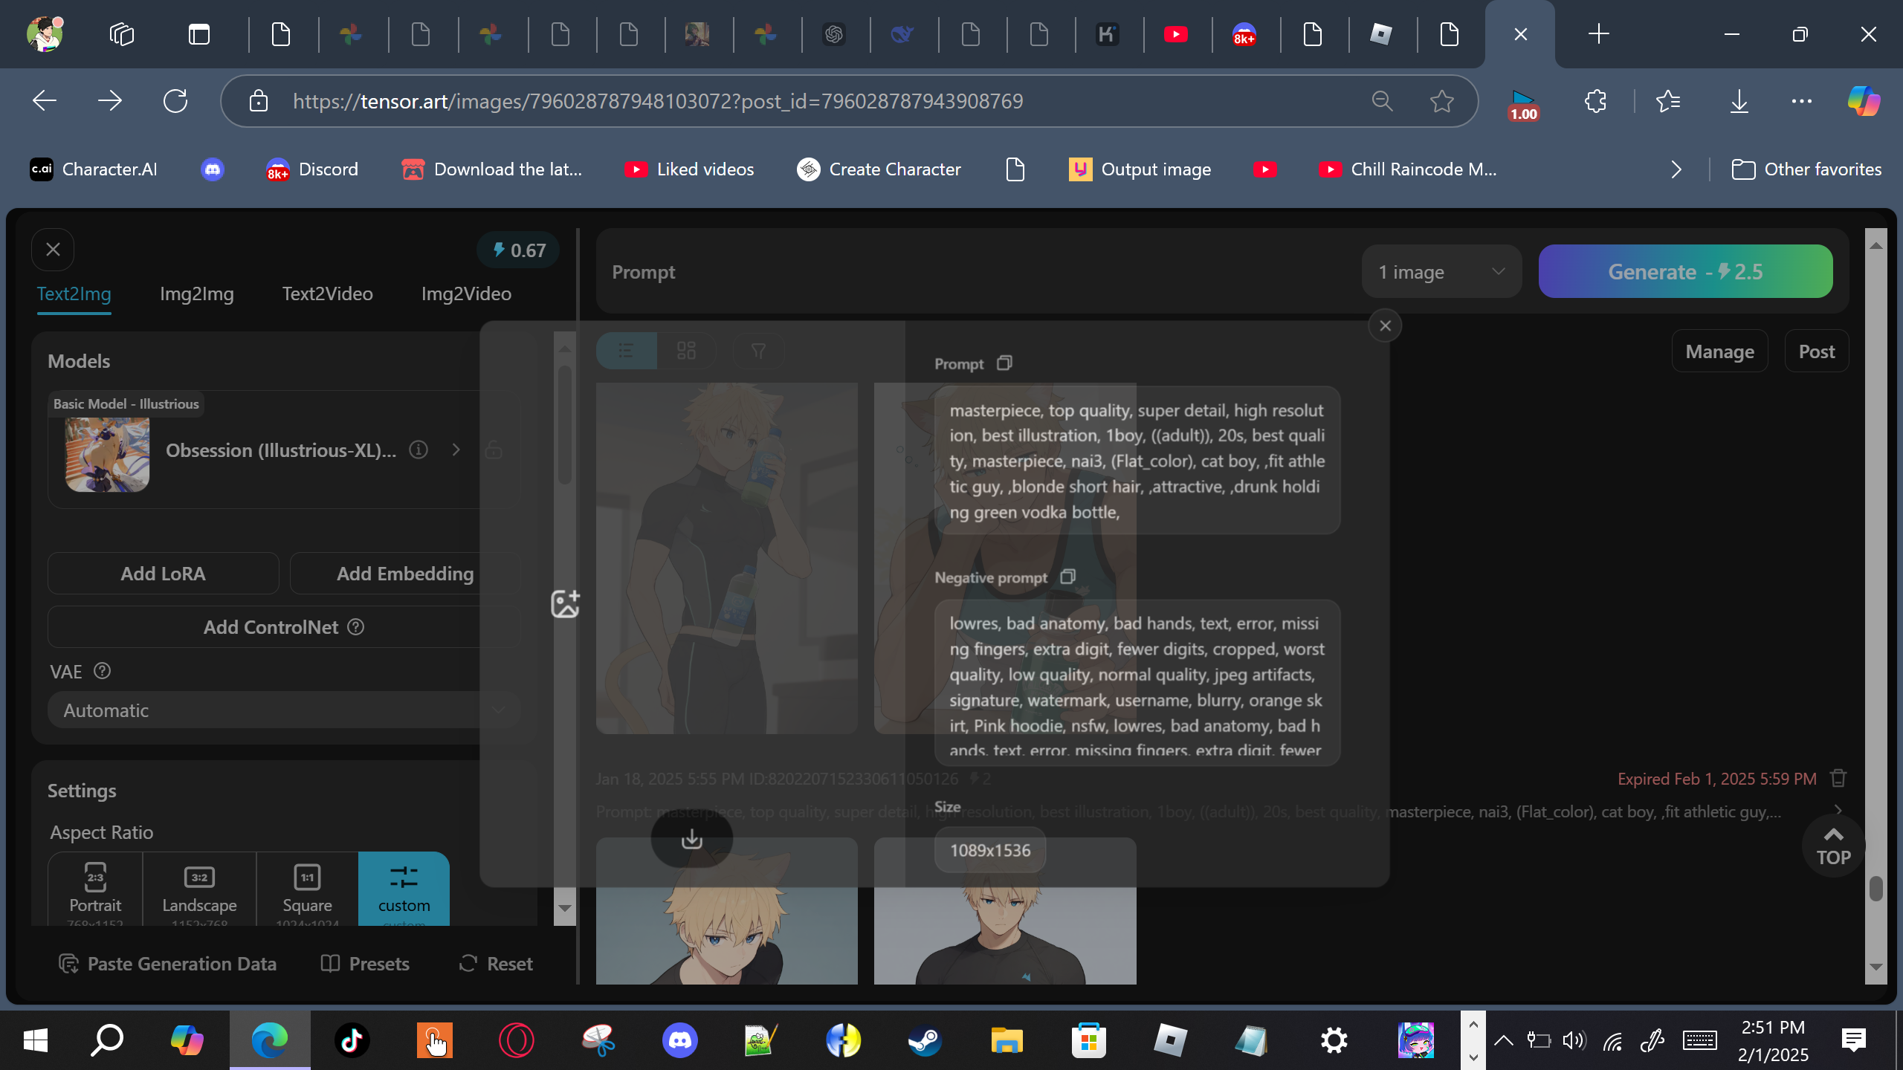Delete the expired generation with trash icon
The image size is (1903, 1070).
(1838, 778)
